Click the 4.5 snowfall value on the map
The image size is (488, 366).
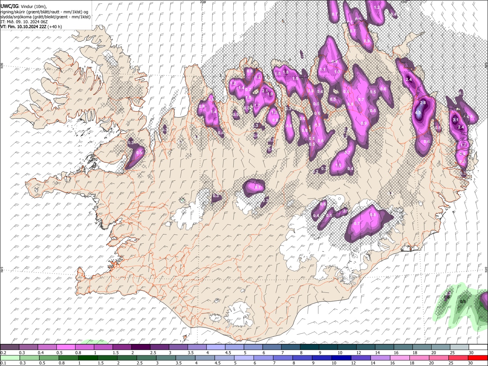418,113
